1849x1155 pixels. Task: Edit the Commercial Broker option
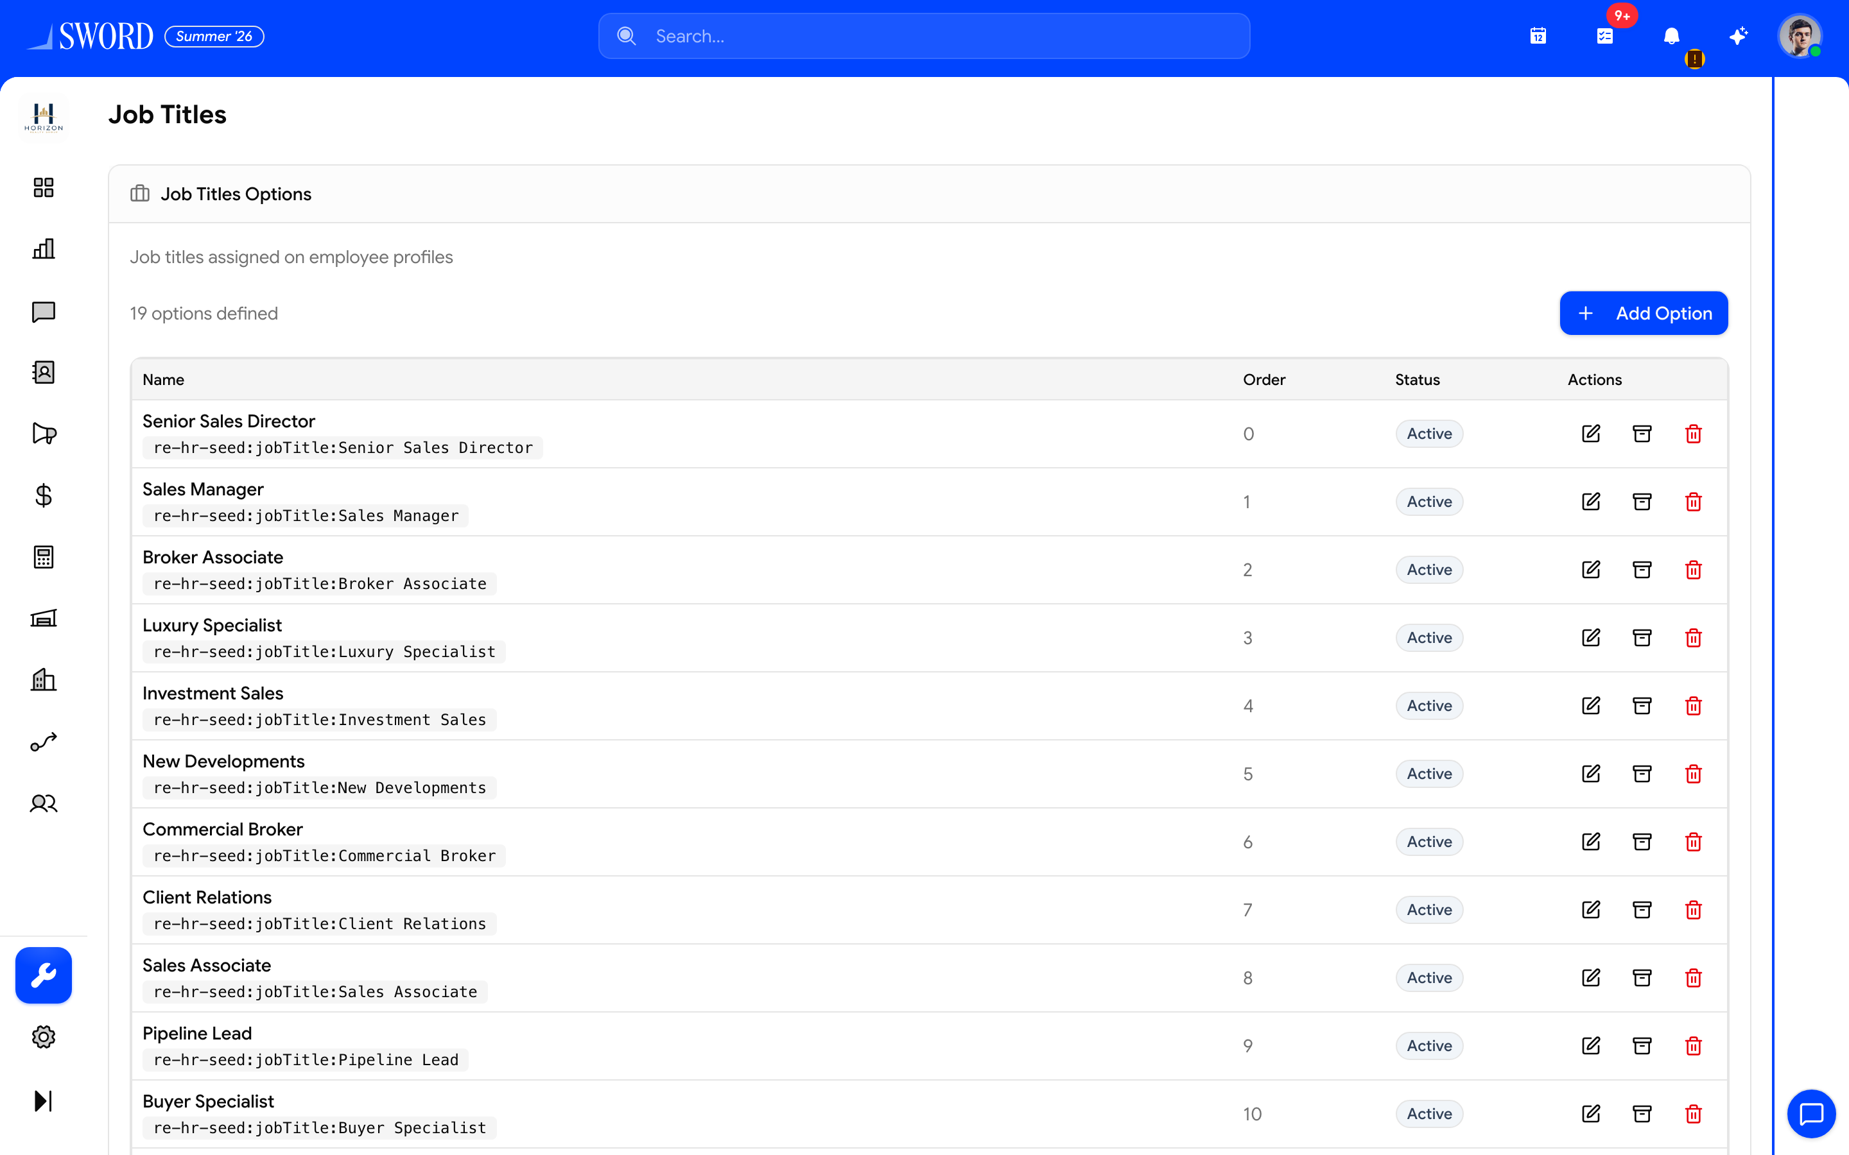1591,842
